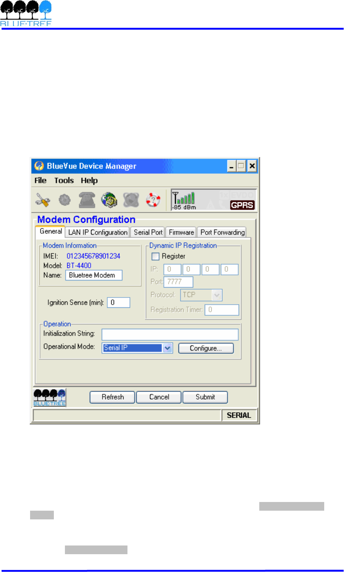Switch to the Firmware tab

tap(181, 232)
